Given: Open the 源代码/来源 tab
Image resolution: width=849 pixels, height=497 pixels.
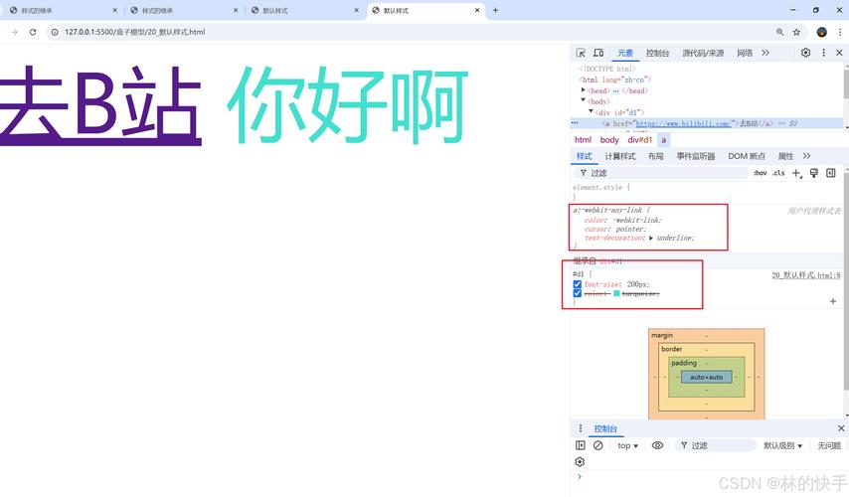Looking at the screenshot, I should click(x=703, y=53).
